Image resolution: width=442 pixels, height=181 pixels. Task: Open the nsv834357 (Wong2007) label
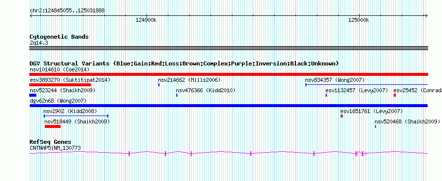point(335,80)
